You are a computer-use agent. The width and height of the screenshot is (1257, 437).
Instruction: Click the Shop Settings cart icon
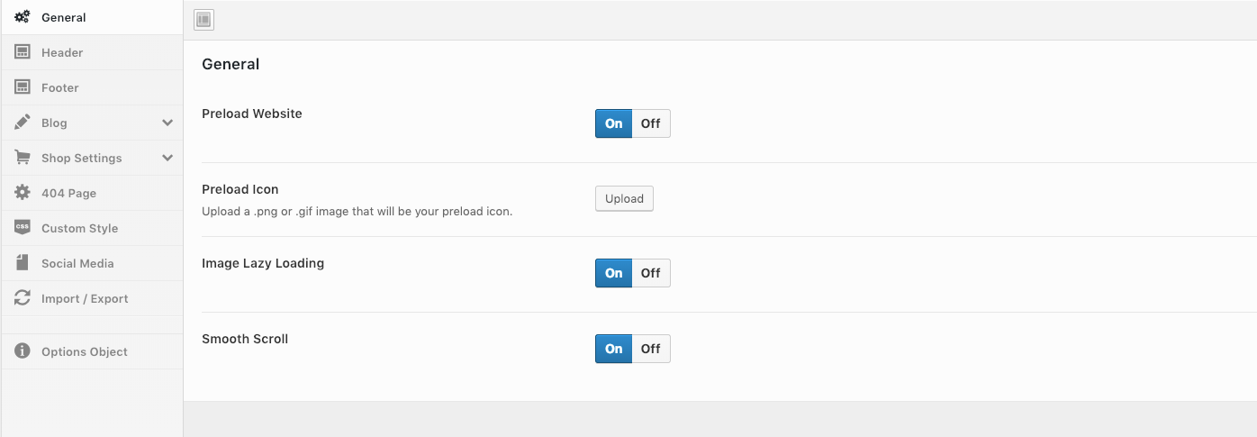click(23, 158)
